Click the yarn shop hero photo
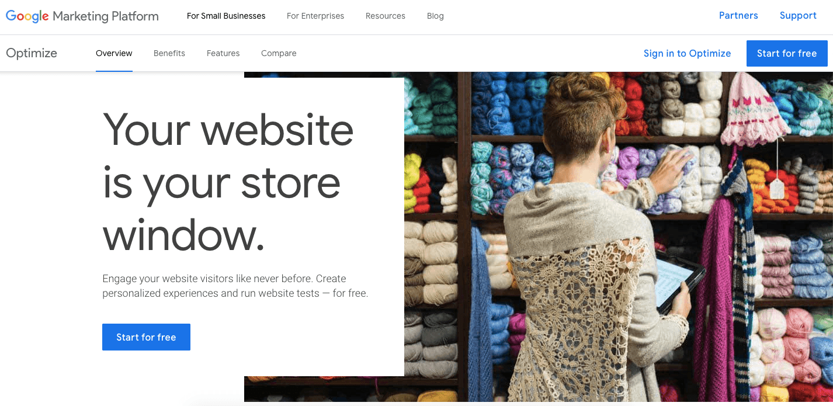 coord(618,237)
